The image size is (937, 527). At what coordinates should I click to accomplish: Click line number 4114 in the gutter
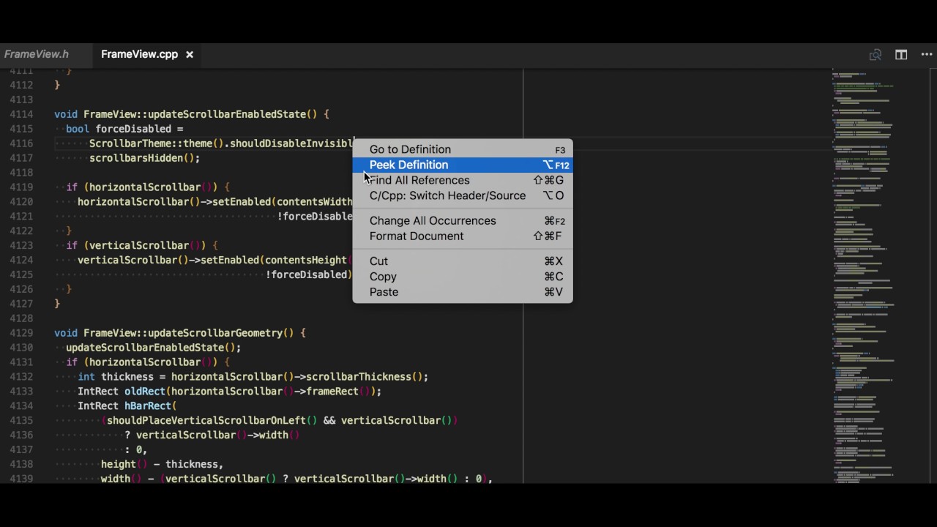coord(21,114)
